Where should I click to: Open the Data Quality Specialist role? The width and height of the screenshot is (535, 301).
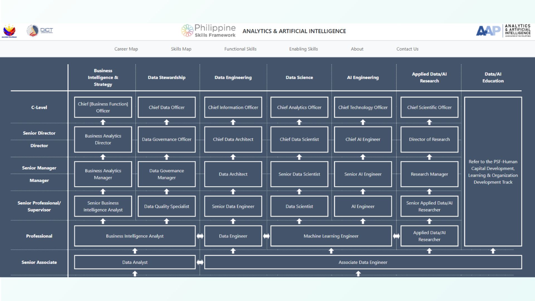pos(167,207)
